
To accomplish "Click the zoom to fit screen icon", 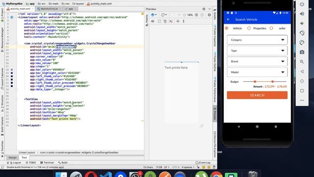I will tap(202, 15).
